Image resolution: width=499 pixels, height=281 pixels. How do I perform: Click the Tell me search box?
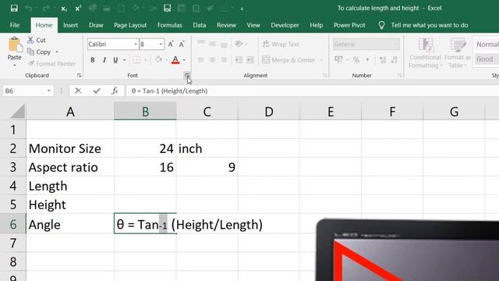(x=430, y=25)
